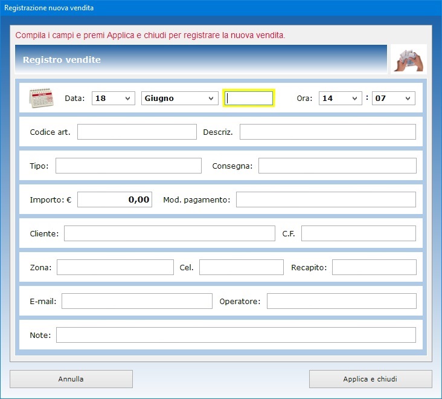Click the Codice art. input field
The height and width of the screenshot is (399, 442).
[137, 132]
